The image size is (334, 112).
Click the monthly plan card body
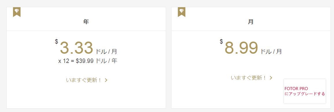click(251, 70)
